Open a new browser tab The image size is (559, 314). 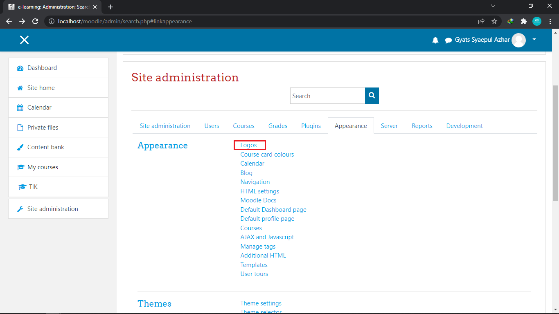click(x=110, y=7)
